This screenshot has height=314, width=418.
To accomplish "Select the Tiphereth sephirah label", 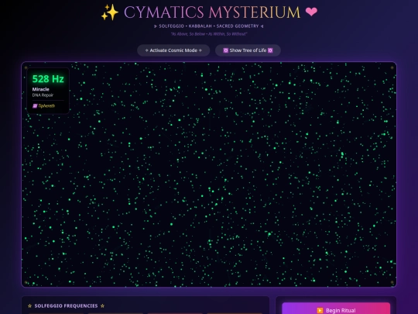I will [46, 105].
